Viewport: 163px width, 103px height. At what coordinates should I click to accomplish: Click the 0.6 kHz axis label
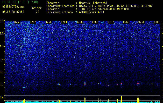click(x=2, y=98)
